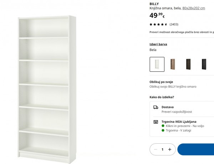214x164 pixels.
Task: Click the store building icon
Action: pos(156,122)
